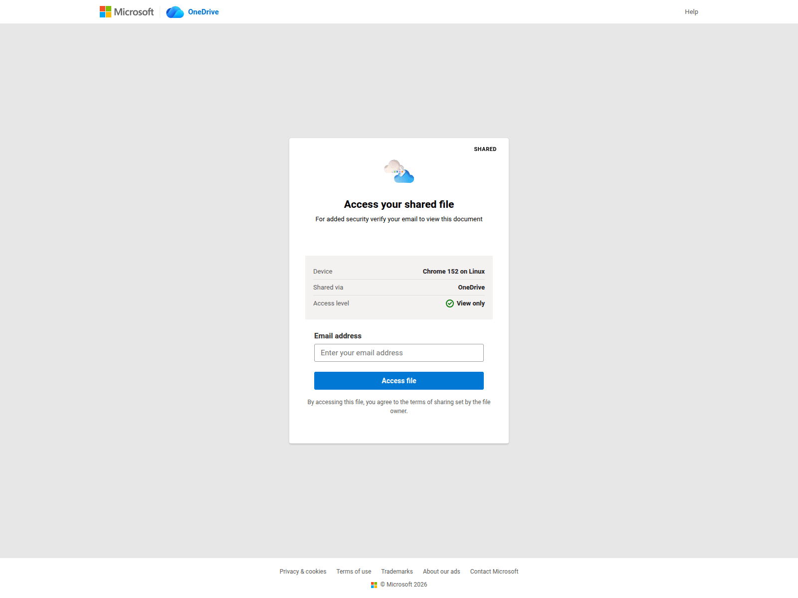Image resolution: width=798 pixels, height=598 pixels.
Task: Focus the email address input field
Action: (x=399, y=353)
